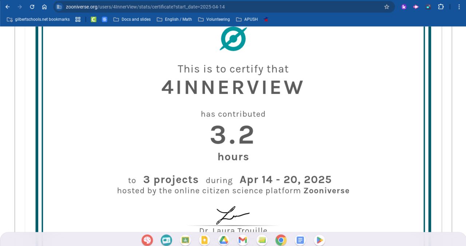This screenshot has width=466, height=246.
Task: Open the pink video camera extension
Action: [416, 7]
